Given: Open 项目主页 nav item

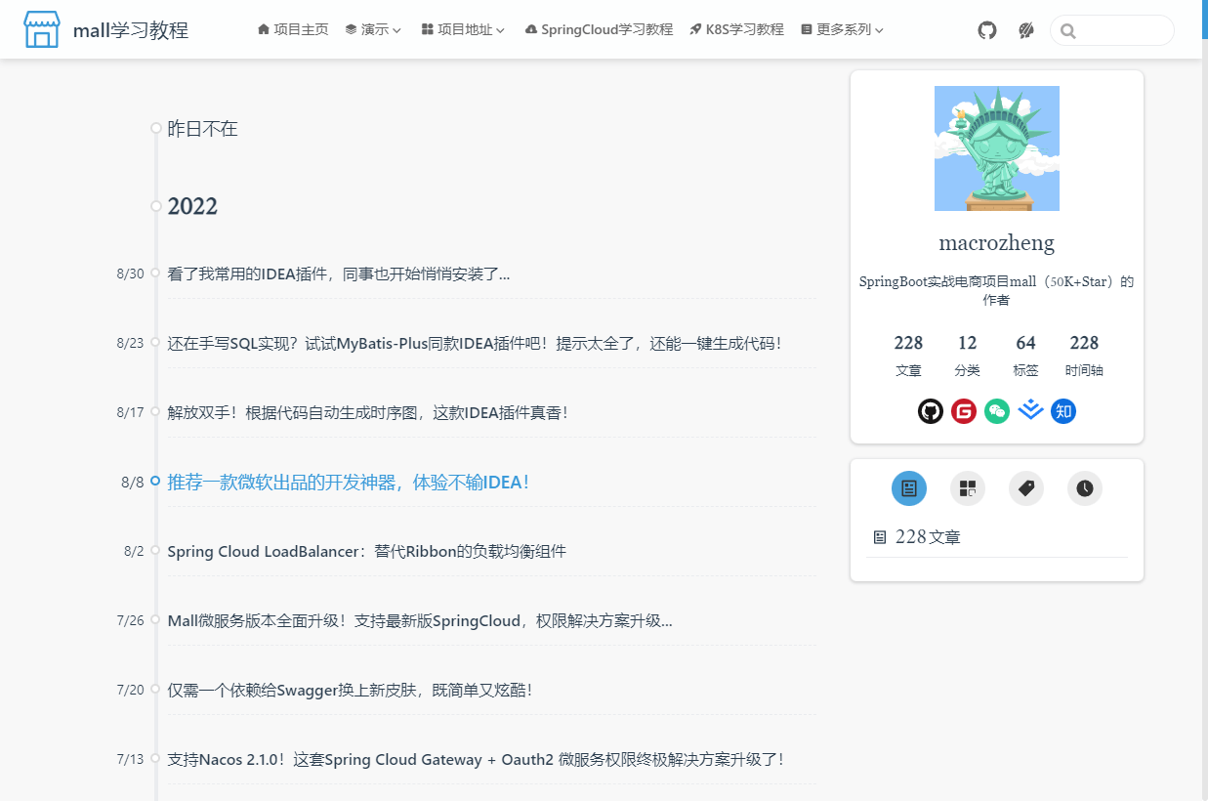Looking at the screenshot, I should (293, 29).
